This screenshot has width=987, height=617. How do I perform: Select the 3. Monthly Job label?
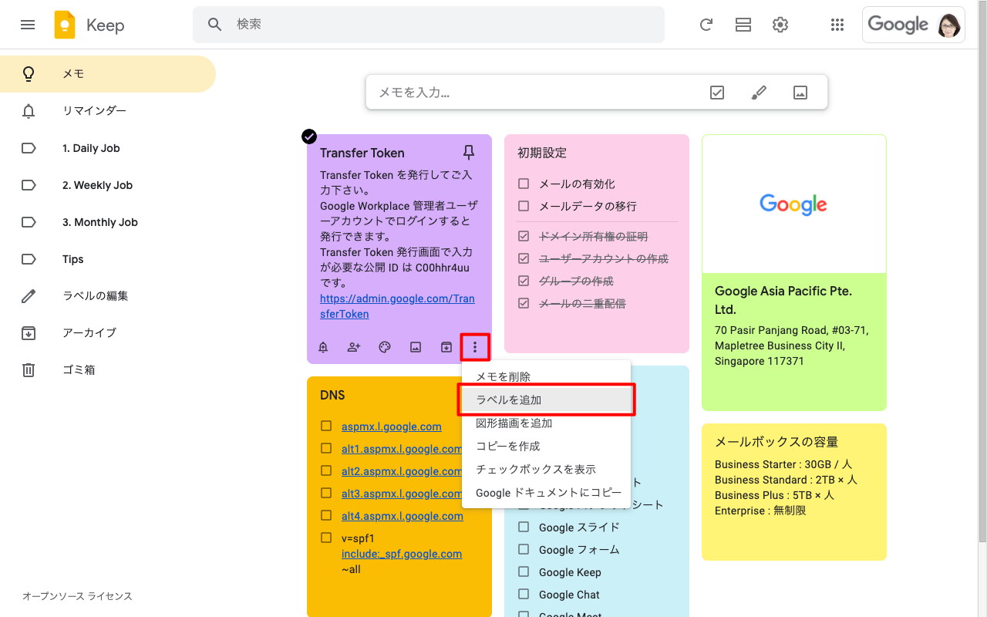(x=108, y=222)
